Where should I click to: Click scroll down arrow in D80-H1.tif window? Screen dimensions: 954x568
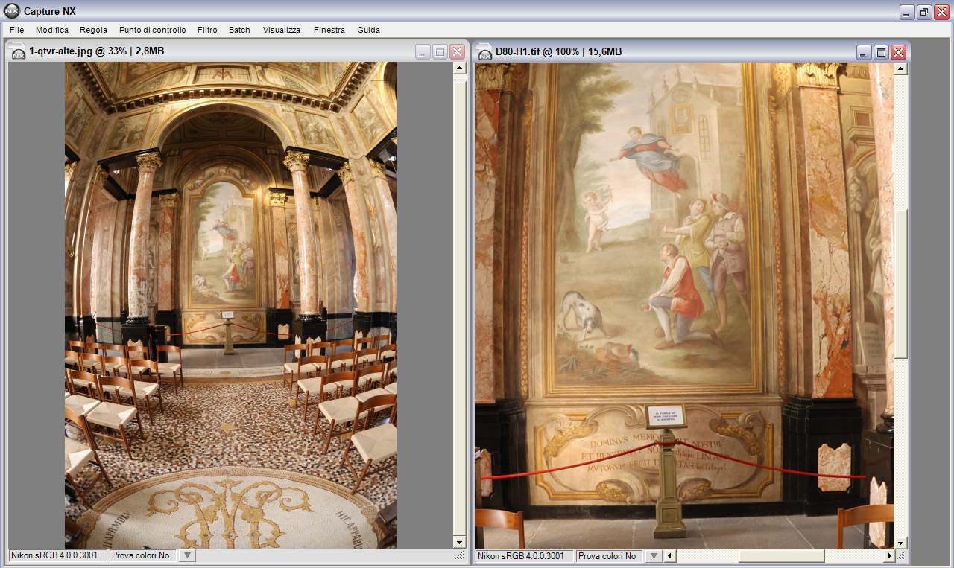point(901,543)
